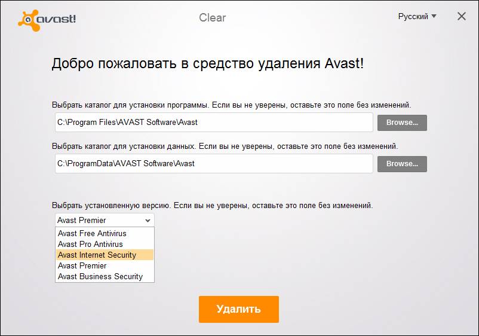Select Avast Free Antivirus from list

coord(105,233)
